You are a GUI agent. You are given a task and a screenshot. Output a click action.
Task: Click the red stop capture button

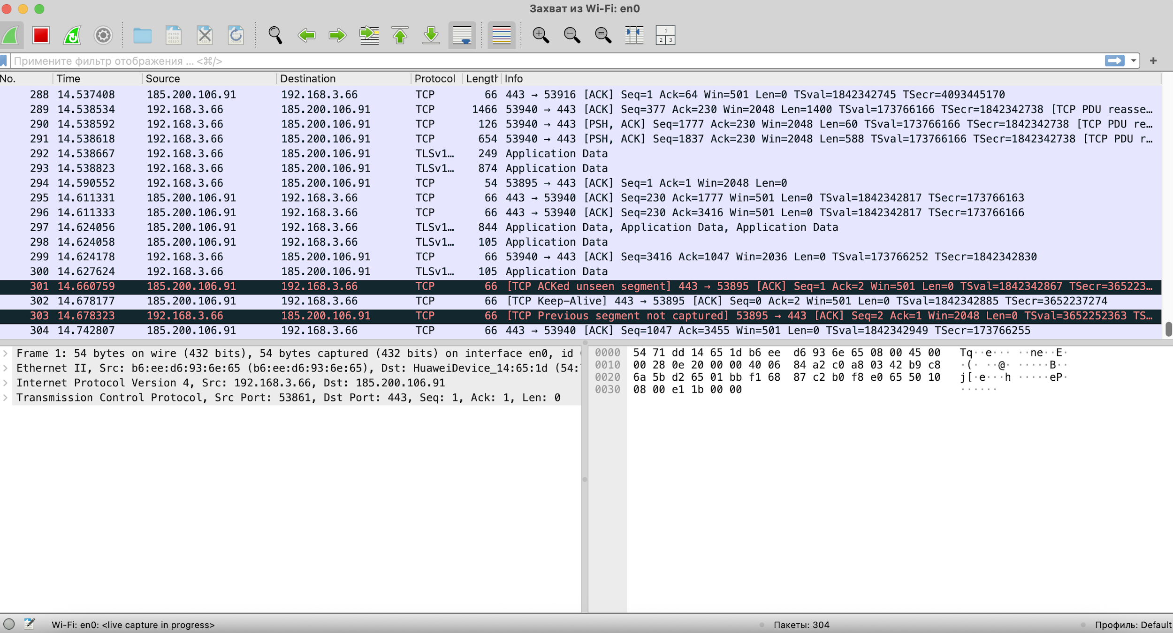41,36
